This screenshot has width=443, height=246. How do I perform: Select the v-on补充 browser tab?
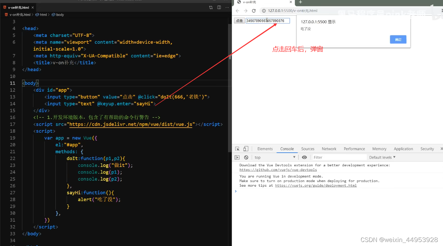click(264, 2)
